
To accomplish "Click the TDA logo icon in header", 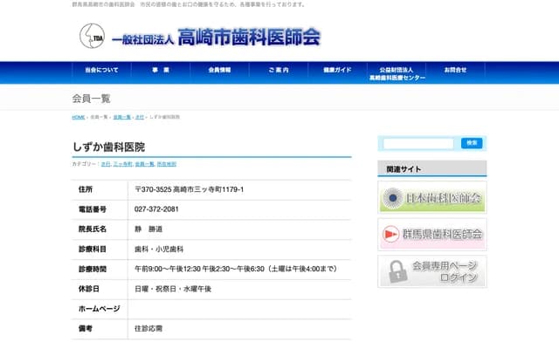I will point(92,36).
